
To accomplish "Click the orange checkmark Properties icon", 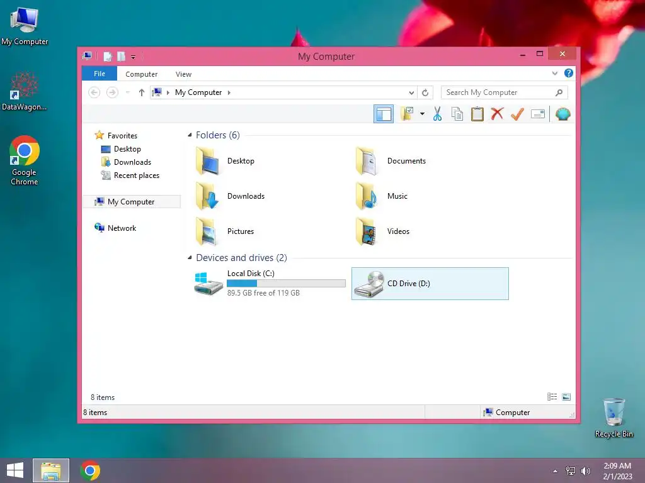I will point(517,114).
